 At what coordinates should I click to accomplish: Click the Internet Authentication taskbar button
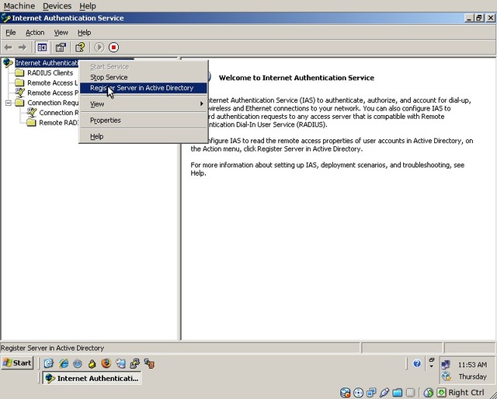click(92, 378)
